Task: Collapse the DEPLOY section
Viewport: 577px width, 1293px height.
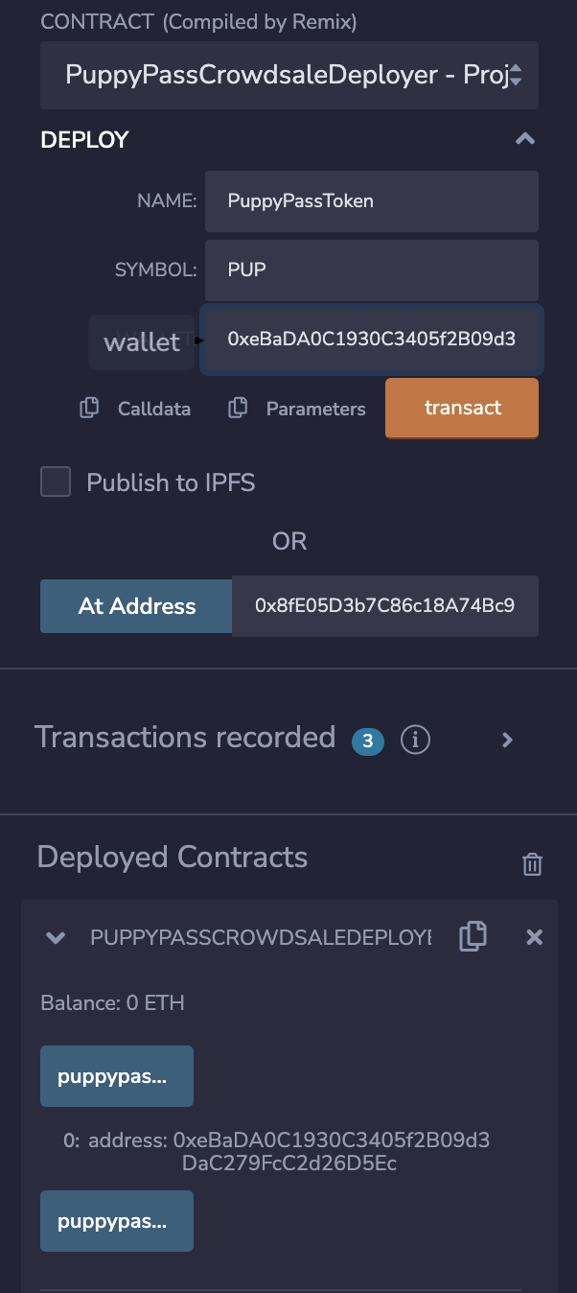Action: (525, 138)
